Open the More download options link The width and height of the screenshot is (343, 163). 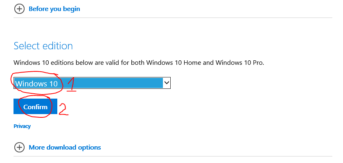(65, 147)
